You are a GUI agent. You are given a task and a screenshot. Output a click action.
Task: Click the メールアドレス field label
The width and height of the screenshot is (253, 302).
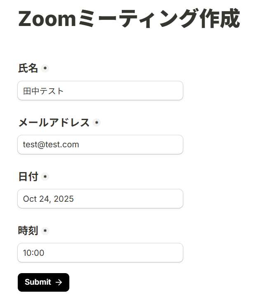(x=54, y=123)
